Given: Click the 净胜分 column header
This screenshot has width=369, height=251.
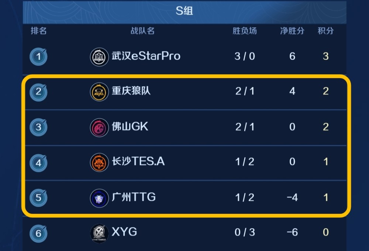Looking at the screenshot, I should coord(292,31).
